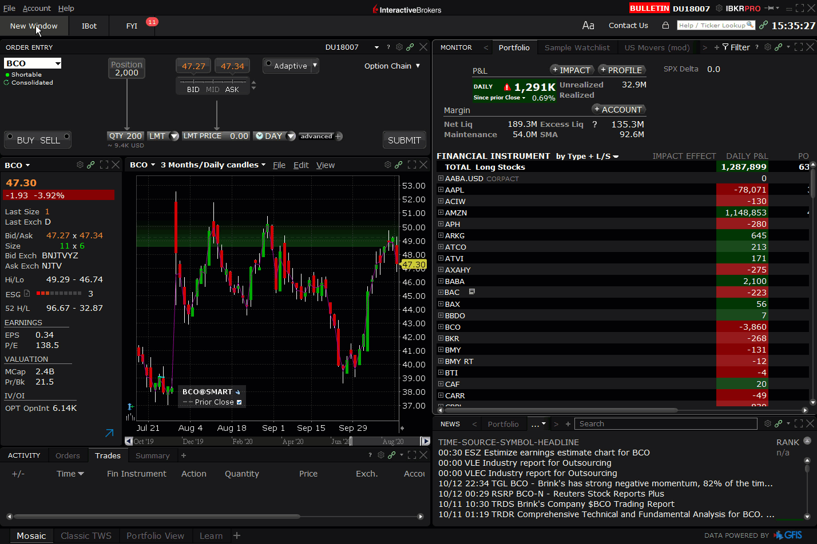Click the ESG report document icon
The image size is (817, 544).
coord(27,293)
